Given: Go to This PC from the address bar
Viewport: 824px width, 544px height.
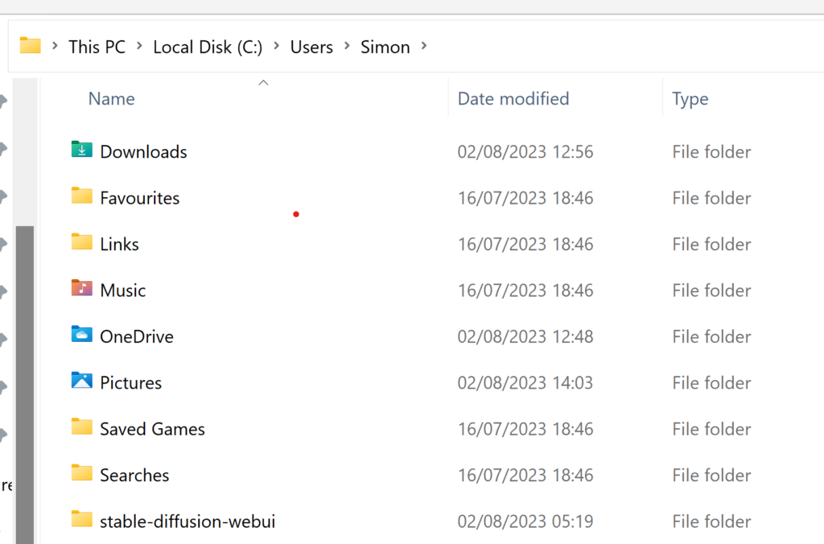Looking at the screenshot, I should click(97, 47).
